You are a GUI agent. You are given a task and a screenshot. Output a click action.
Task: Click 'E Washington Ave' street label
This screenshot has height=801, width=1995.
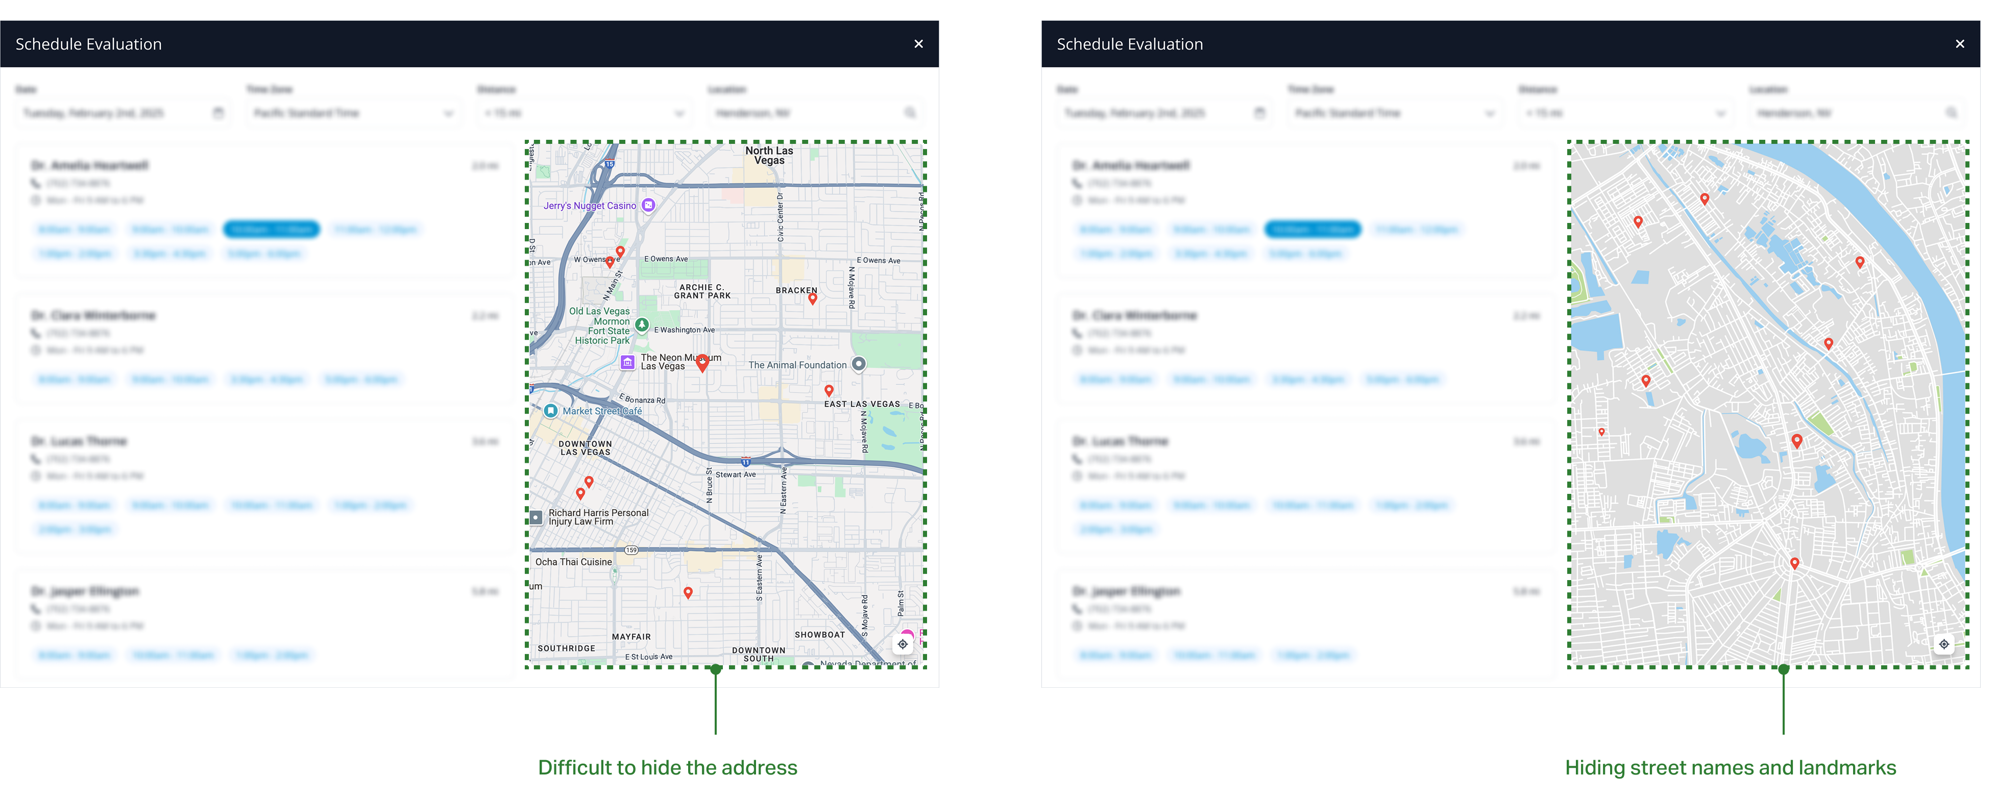[685, 330]
